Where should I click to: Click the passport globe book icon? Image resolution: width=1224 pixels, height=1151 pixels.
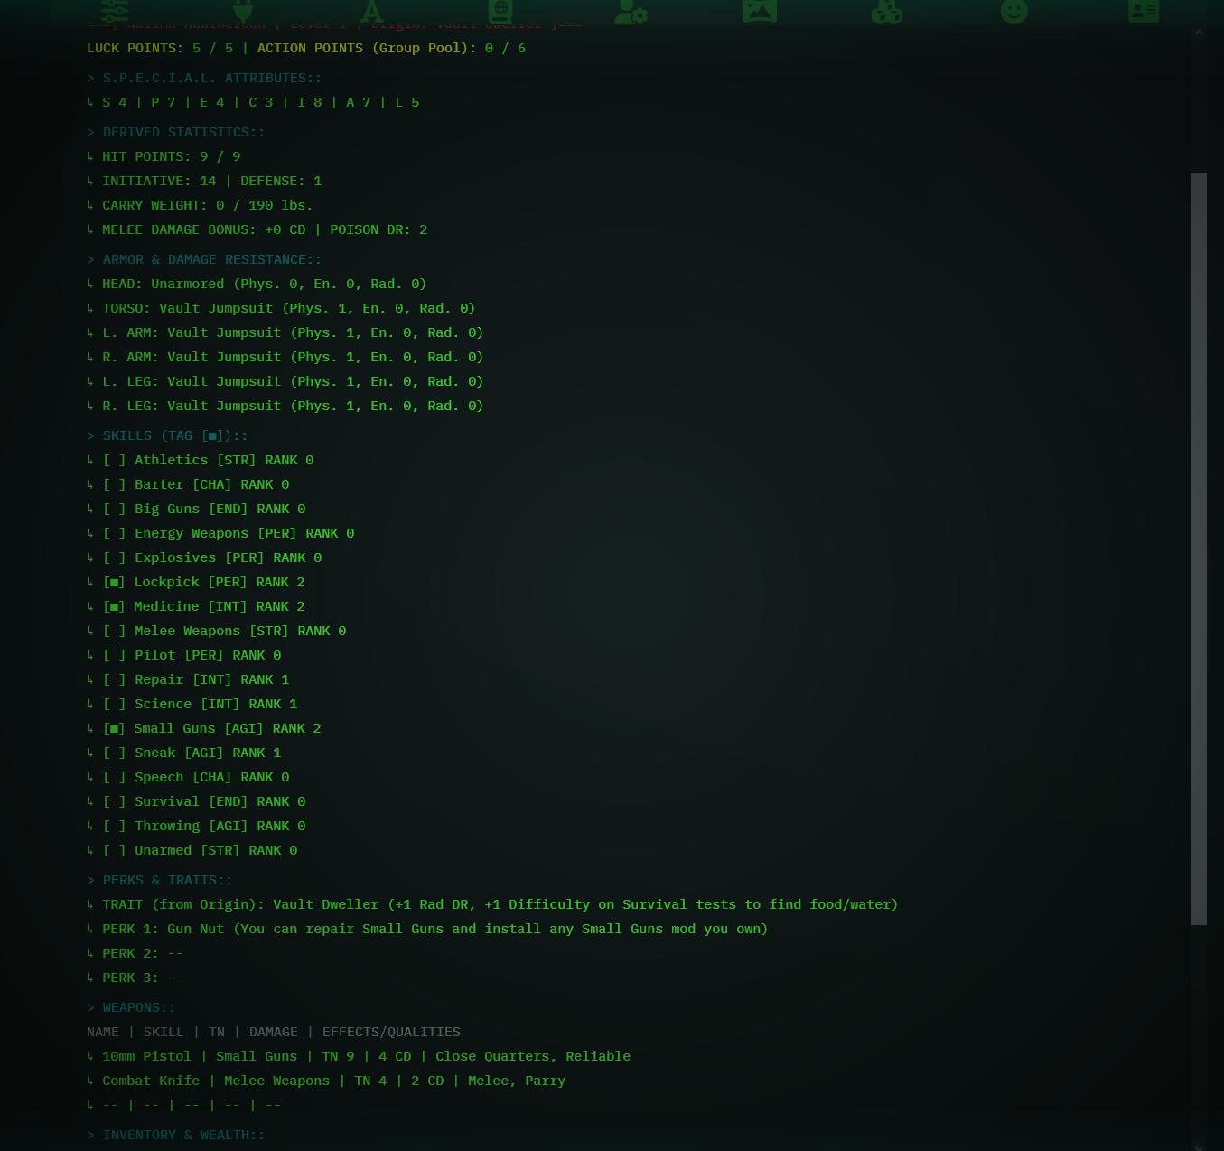coord(500,11)
